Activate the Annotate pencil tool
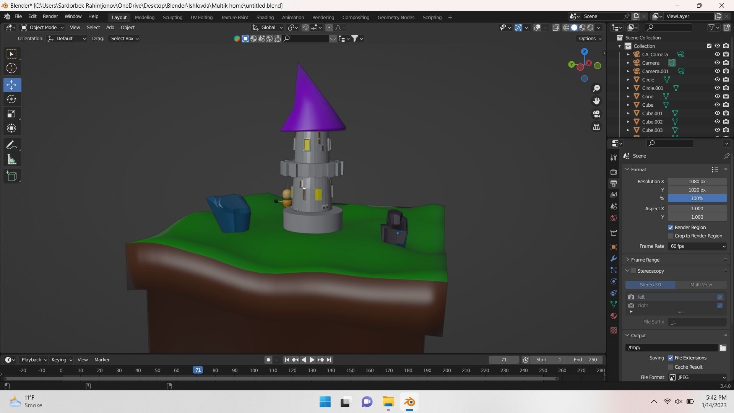 pos(11,145)
